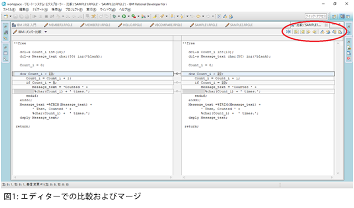The height and width of the screenshot is (208, 354).
Task: Click the right pane vertical scrollbar
Action: pyautogui.click(x=338, y=108)
